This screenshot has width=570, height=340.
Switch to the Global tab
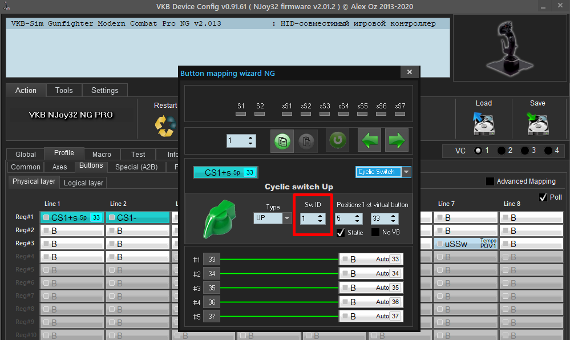[26, 154]
